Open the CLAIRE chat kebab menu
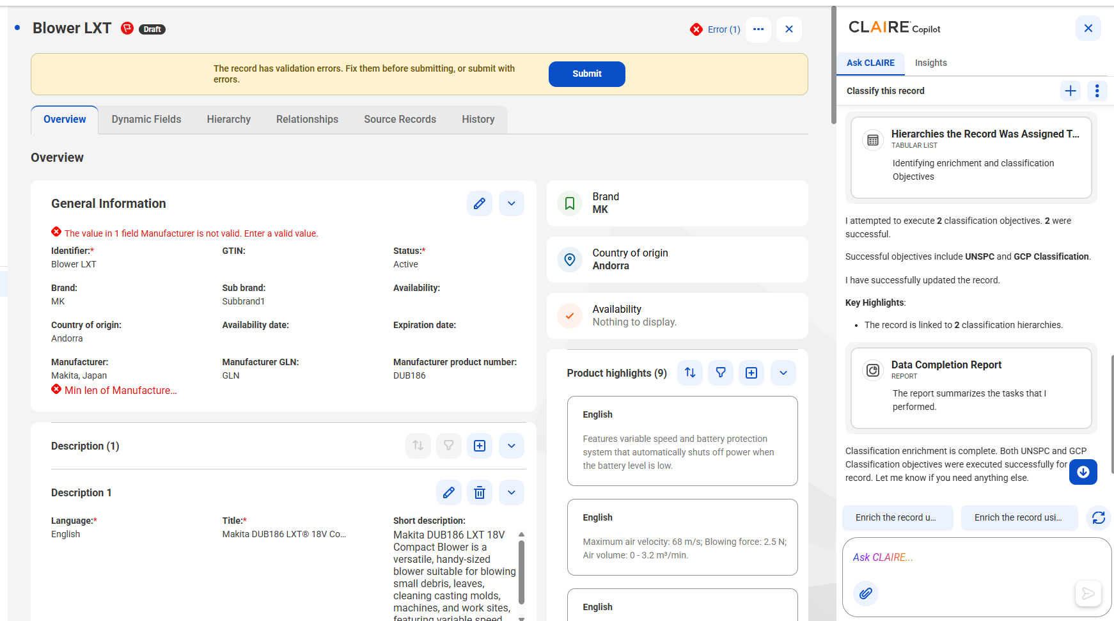The width and height of the screenshot is (1114, 621). pyautogui.click(x=1097, y=91)
